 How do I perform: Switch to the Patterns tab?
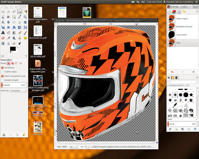point(173,77)
